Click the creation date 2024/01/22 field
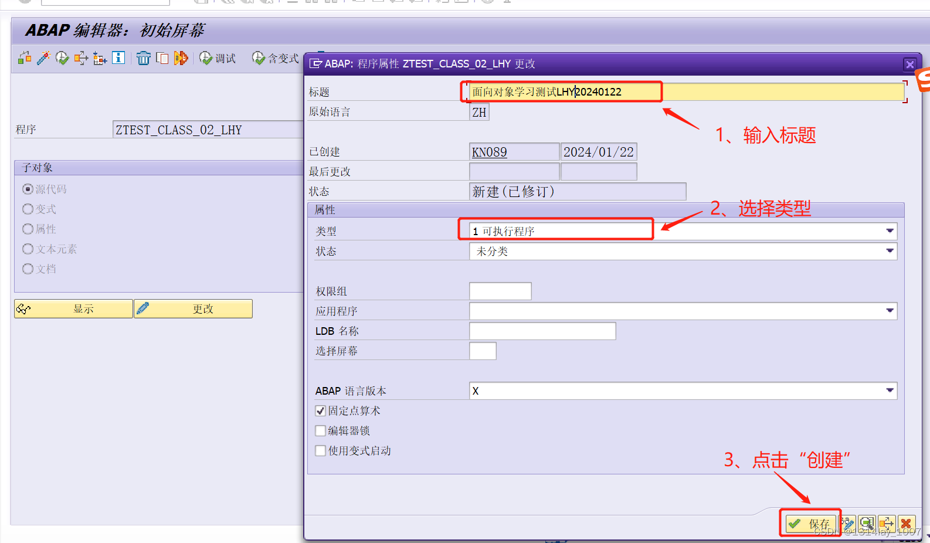Image resolution: width=930 pixels, height=543 pixels. click(x=599, y=152)
